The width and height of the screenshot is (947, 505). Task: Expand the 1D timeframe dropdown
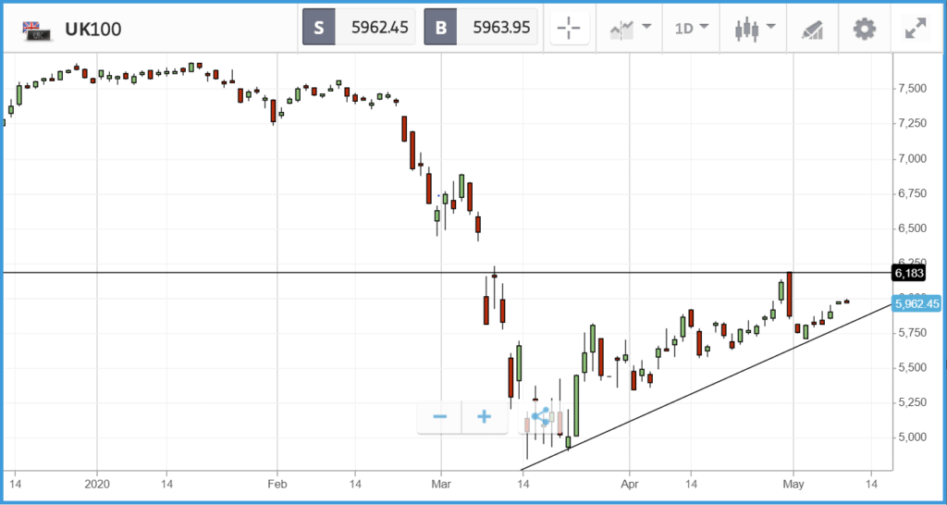pyautogui.click(x=692, y=28)
